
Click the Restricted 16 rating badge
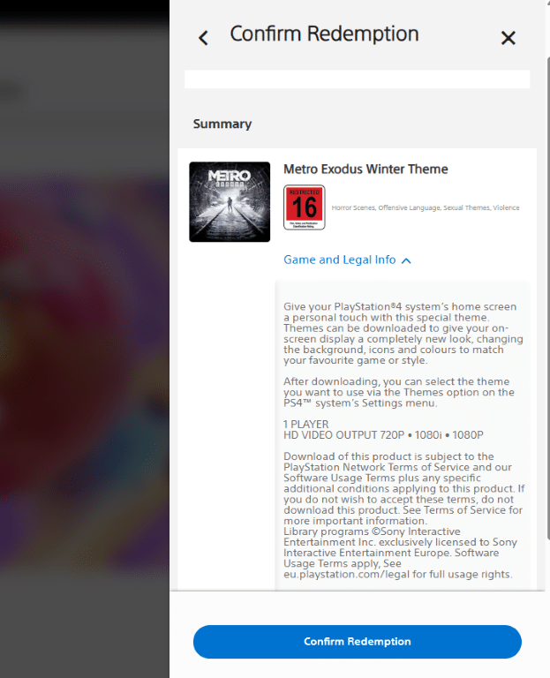[x=304, y=207]
